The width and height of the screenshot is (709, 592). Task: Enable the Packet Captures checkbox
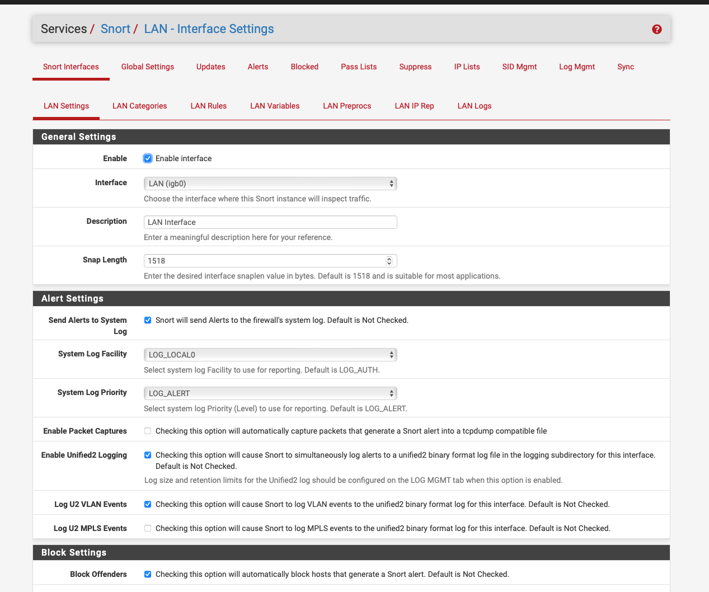tap(148, 431)
